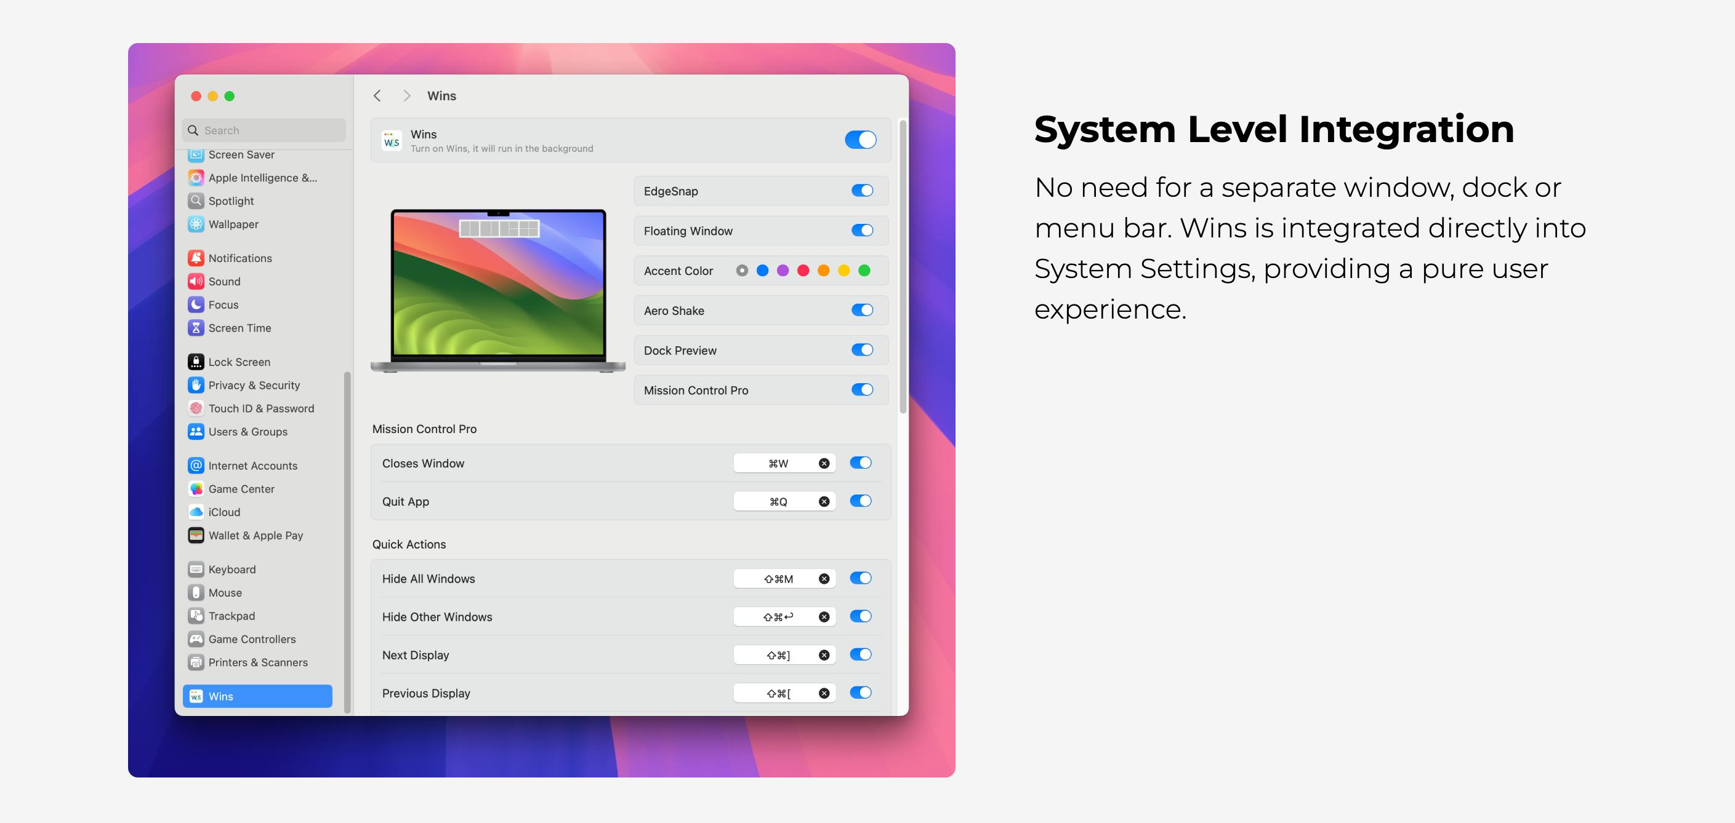Open the Privacy & Security hand icon
The height and width of the screenshot is (823, 1735).
coord(196,385)
